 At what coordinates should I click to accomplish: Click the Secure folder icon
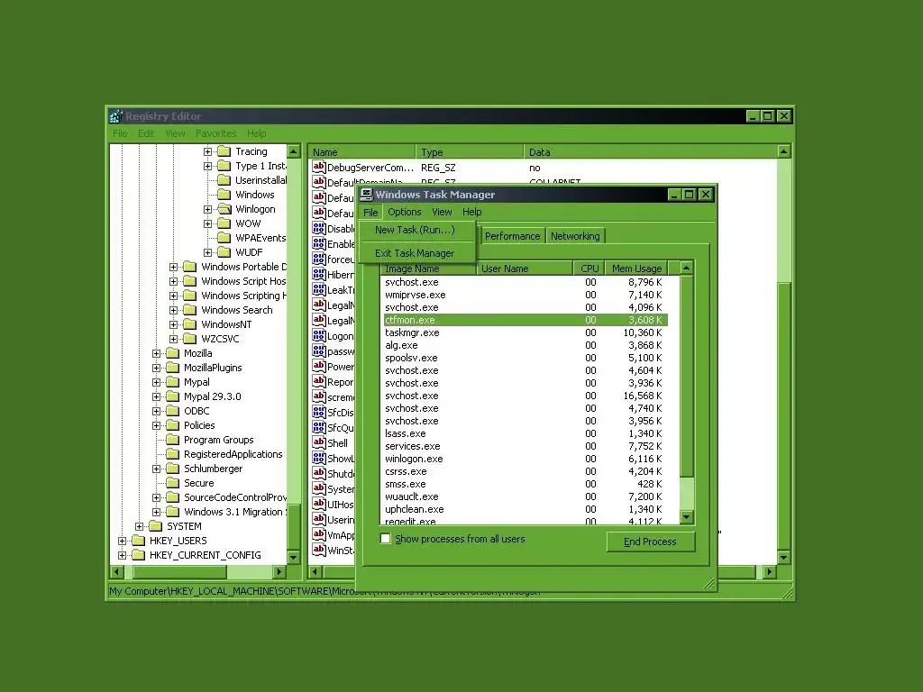tap(172, 483)
